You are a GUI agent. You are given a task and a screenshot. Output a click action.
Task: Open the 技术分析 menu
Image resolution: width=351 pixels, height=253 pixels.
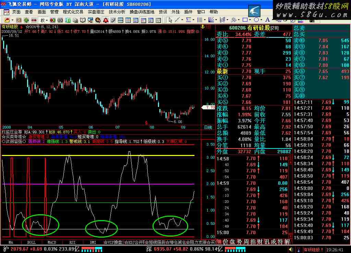[117, 12]
